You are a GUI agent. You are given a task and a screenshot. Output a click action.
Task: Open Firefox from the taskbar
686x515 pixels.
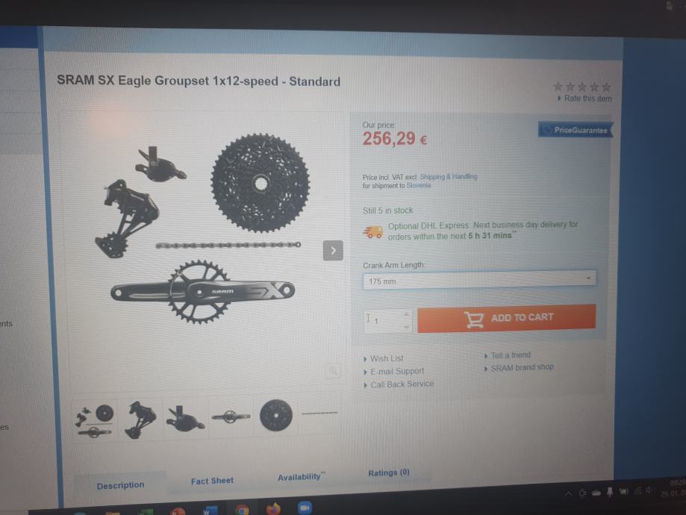click(273, 508)
